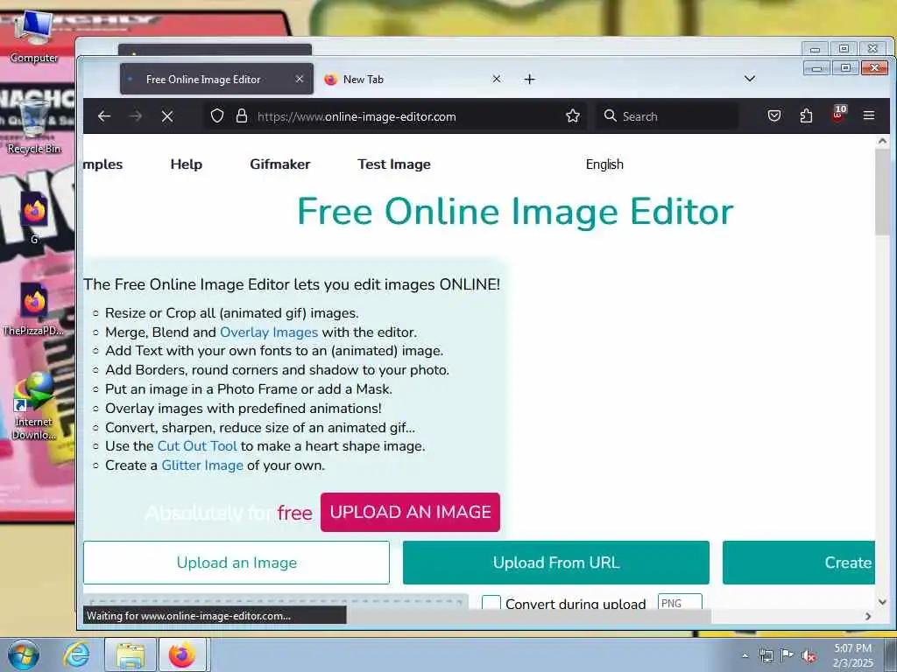The image size is (897, 672).
Task: Open Windows Start menu orb
Action: click(x=24, y=654)
